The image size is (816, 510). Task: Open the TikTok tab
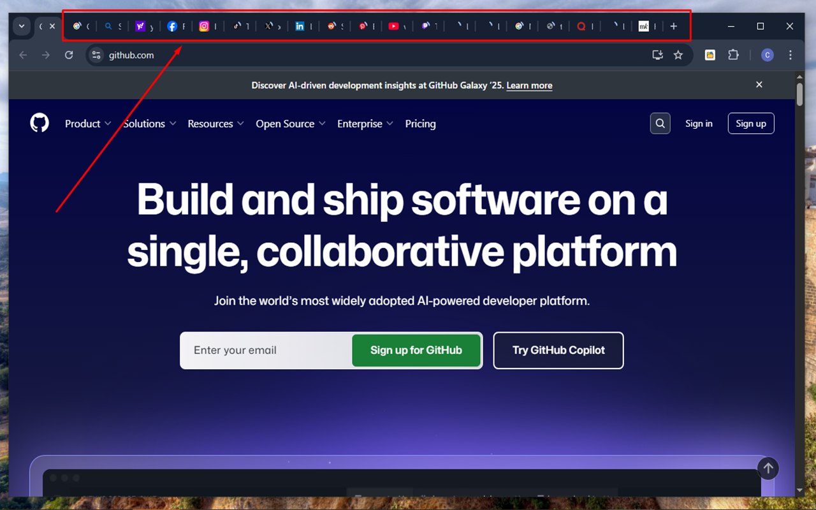pyautogui.click(x=240, y=27)
